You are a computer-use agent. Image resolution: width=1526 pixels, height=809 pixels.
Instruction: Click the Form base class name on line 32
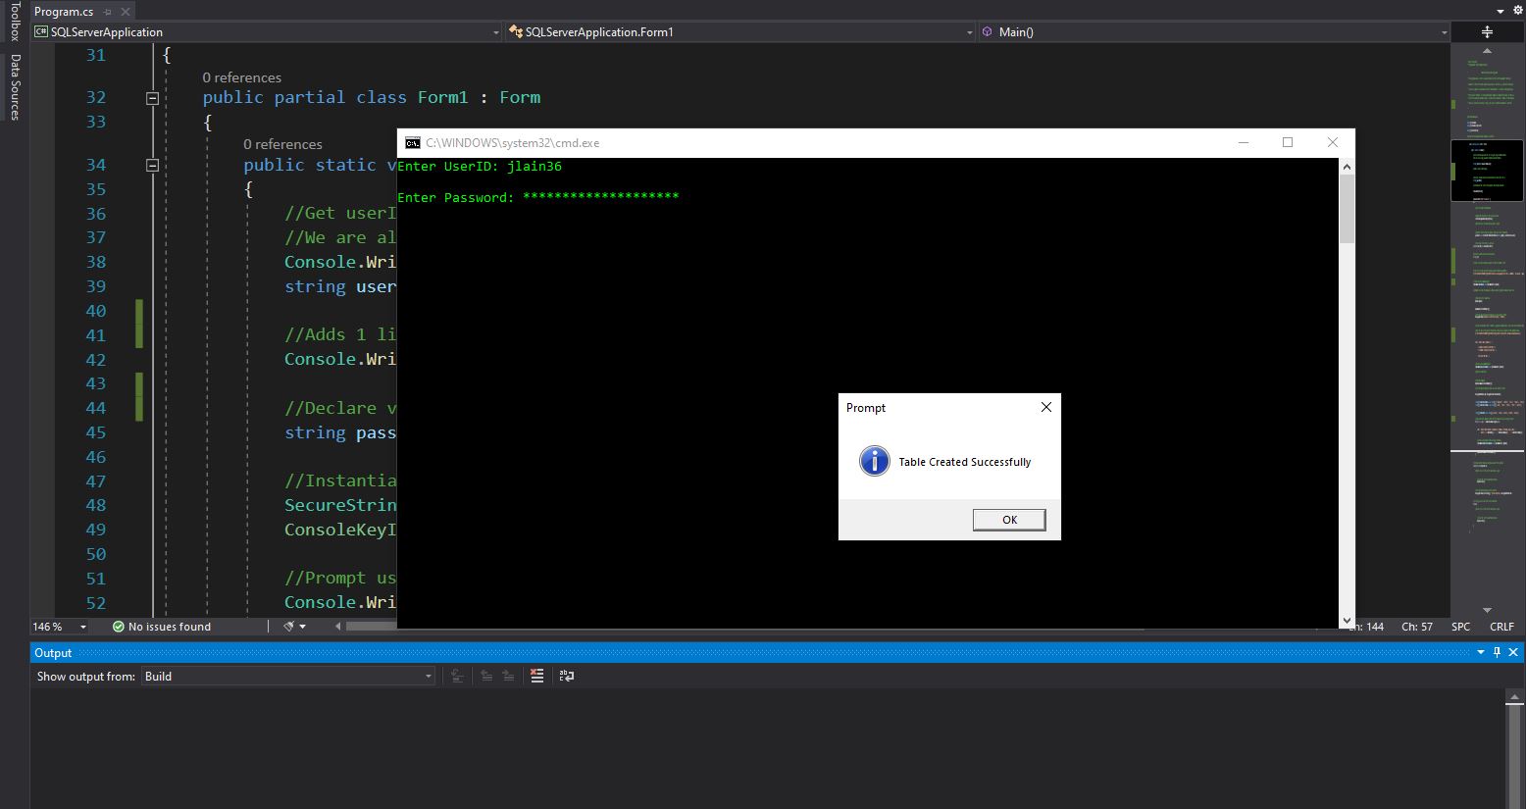click(x=520, y=97)
